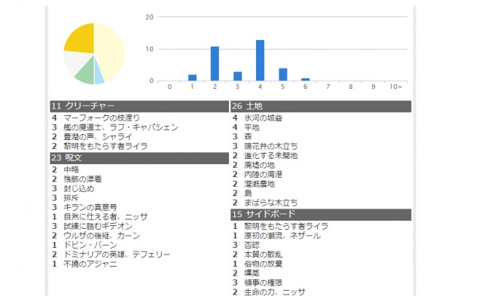482x296 pixels.
Task: Click the 封じ込め spell entry
Action: (78, 188)
